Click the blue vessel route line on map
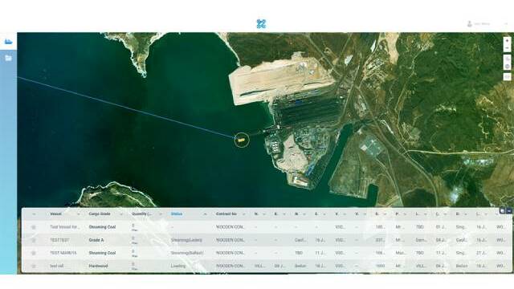Image resolution: width=514 pixels, height=289 pixels. point(127,107)
